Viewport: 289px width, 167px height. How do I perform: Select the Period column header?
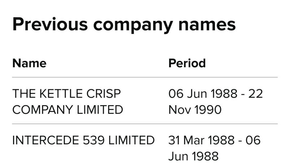point(187,63)
